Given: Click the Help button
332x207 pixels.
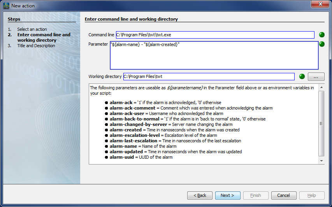Looking at the screenshot, I should pos(312,195).
